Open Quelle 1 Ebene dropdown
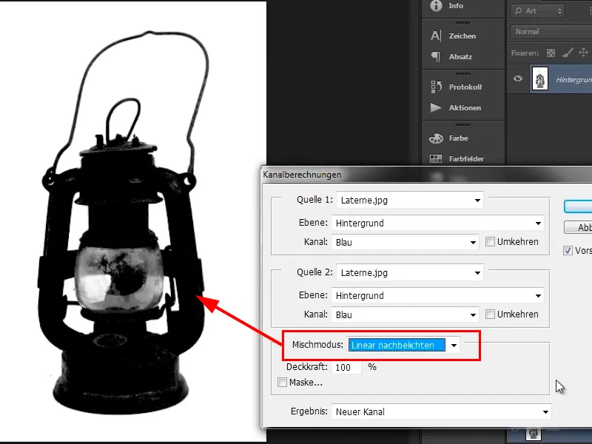This screenshot has height=444, width=592. (437, 223)
